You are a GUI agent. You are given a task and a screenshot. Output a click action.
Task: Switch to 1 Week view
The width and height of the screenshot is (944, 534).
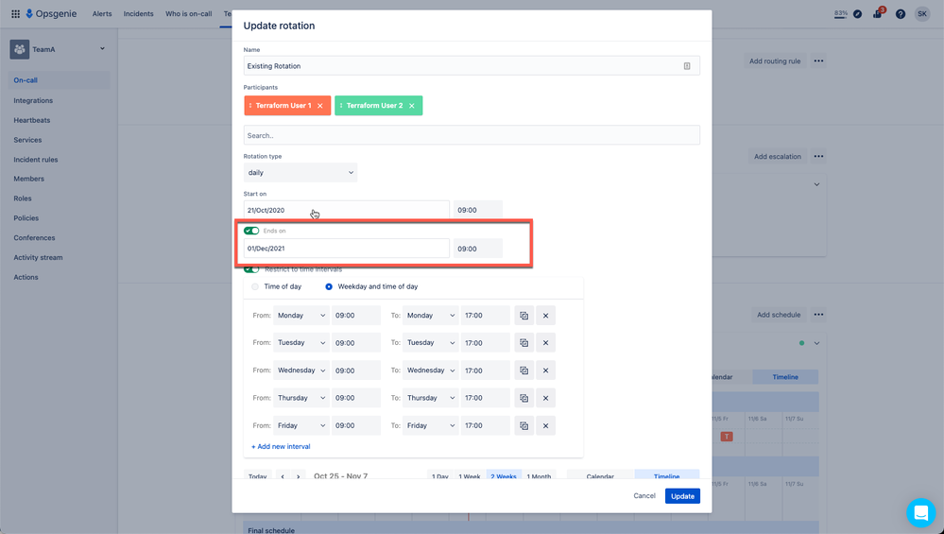coord(469,476)
